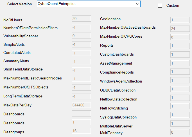
Task: Click the Dashboards field showing 1
Action: tap(81, 122)
